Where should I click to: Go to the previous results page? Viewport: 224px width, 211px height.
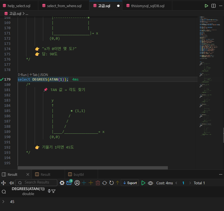pos(176,183)
